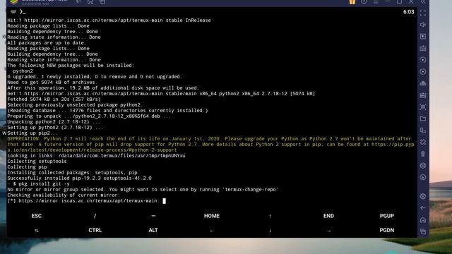The image size is (452, 254).
Task: Click the sidebar Android home icon
Action: [423, 220]
